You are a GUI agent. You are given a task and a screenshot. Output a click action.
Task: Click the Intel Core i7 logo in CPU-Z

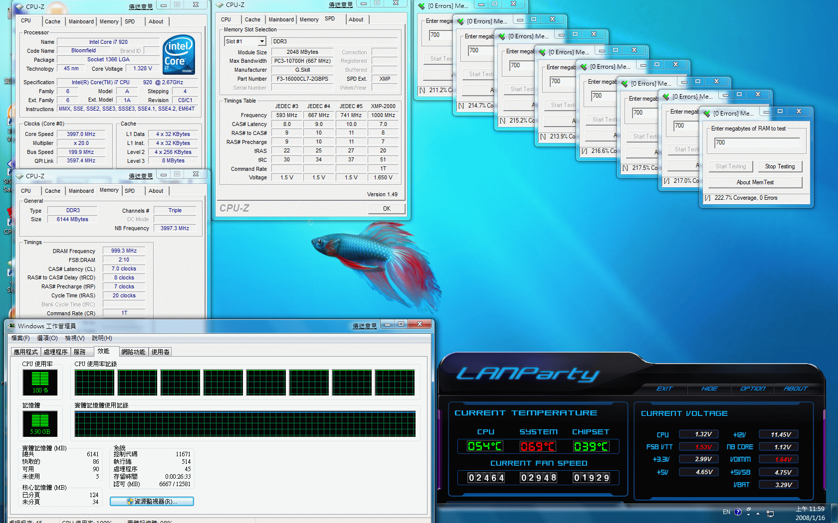click(179, 55)
